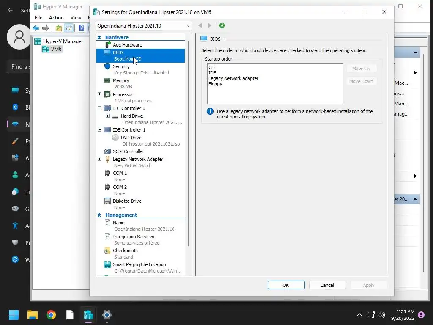433x325 pixels.
Task: Open the Action menu in Hyper-V Manager
Action: [56, 18]
